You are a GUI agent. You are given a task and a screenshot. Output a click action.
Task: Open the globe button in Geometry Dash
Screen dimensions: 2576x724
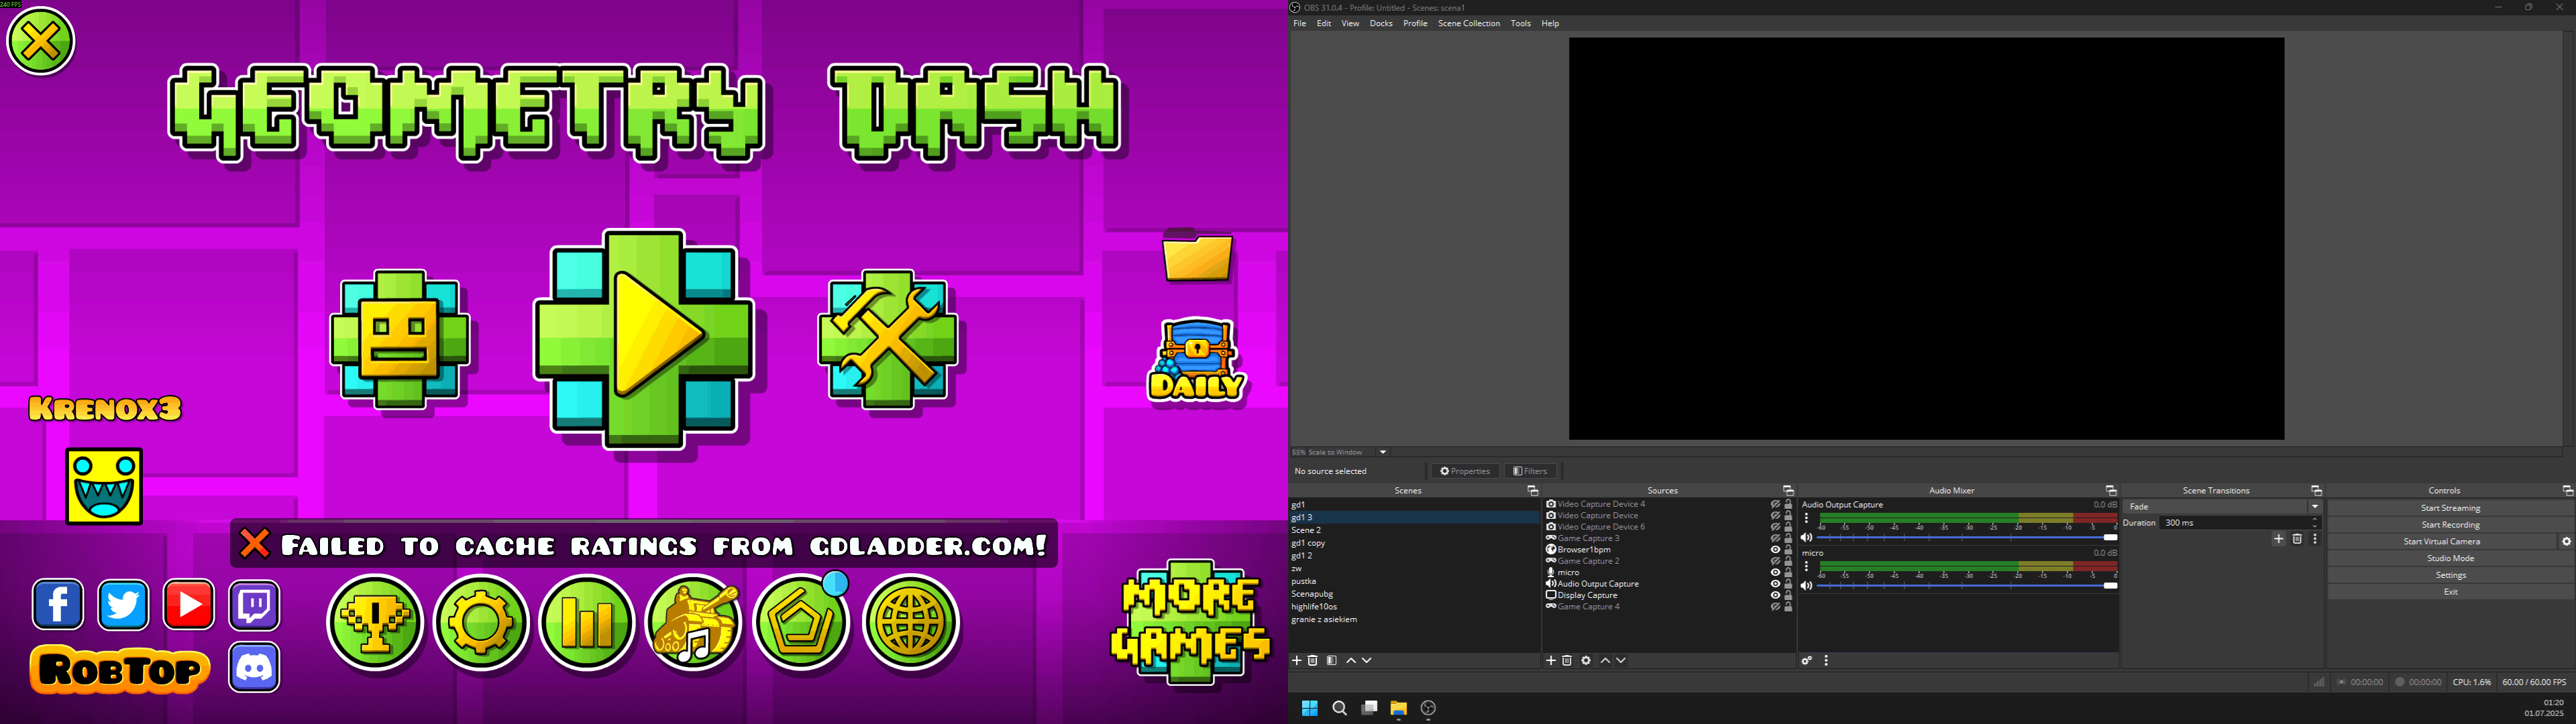(x=911, y=622)
